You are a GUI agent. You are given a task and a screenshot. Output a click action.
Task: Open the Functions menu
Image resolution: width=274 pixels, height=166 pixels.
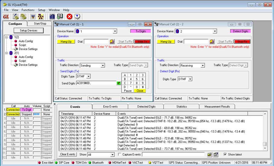click(x=28, y=10)
